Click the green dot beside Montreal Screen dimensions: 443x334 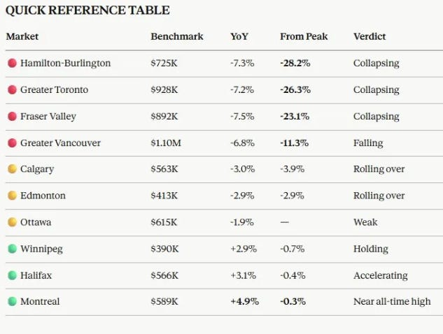pyautogui.click(x=12, y=301)
